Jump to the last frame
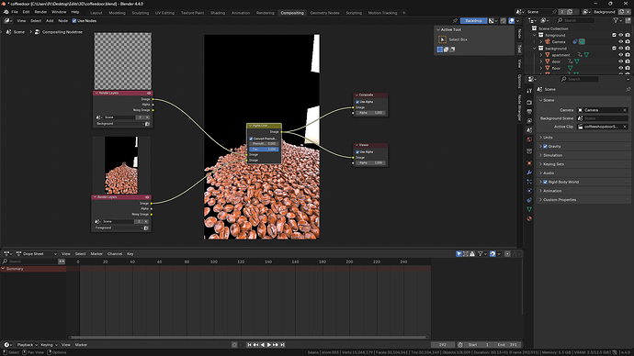Image resolution: width=634 pixels, height=356 pixels. pos(282,345)
